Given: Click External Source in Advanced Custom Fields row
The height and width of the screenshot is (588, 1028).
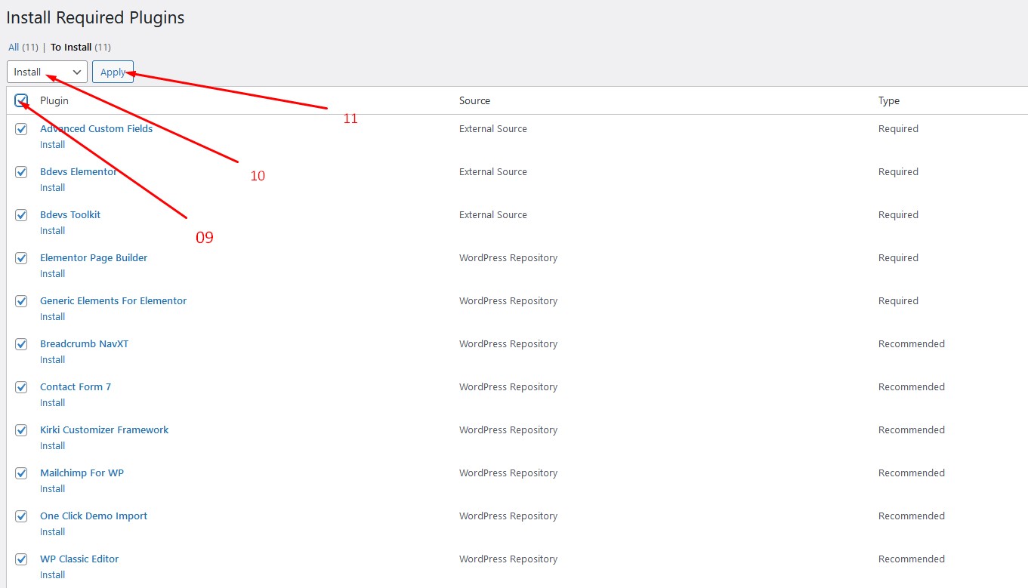Looking at the screenshot, I should 493,128.
